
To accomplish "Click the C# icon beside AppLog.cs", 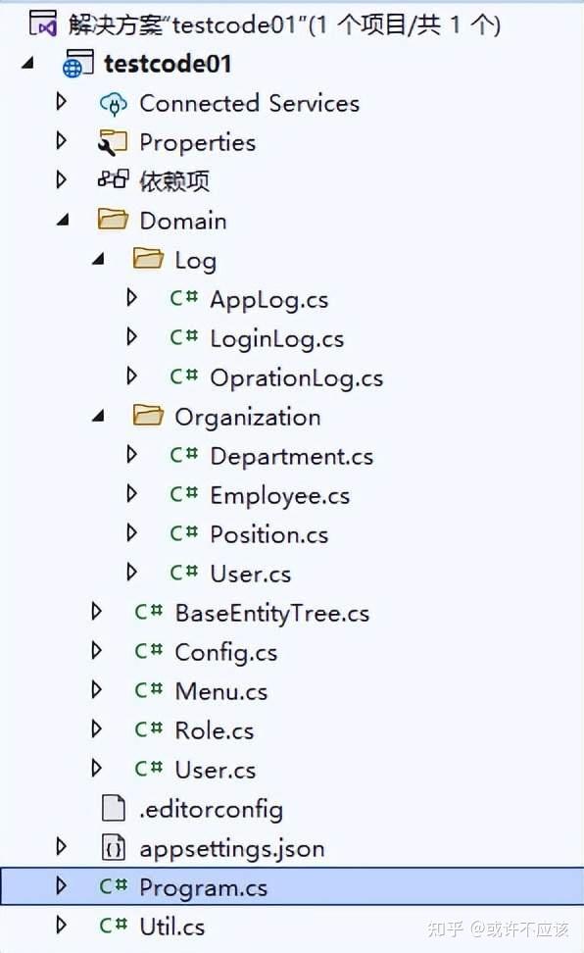I will coord(183,298).
